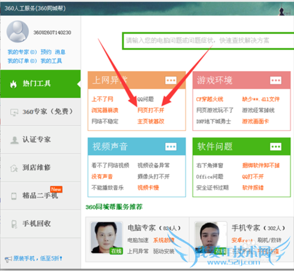The height and width of the screenshot is (271, 294).
Task: Select the 到店维修 sidebar tab
Action: (x=41, y=168)
